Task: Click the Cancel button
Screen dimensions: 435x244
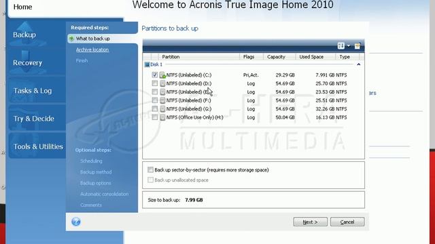Action: coord(347,222)
